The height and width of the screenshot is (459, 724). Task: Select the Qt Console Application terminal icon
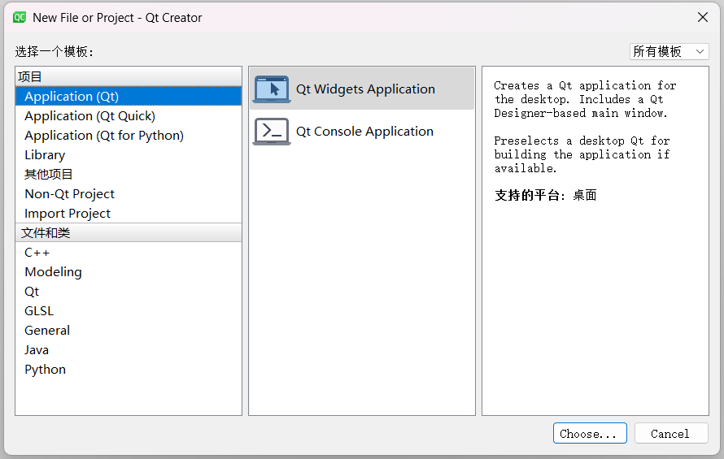point(272,132)
